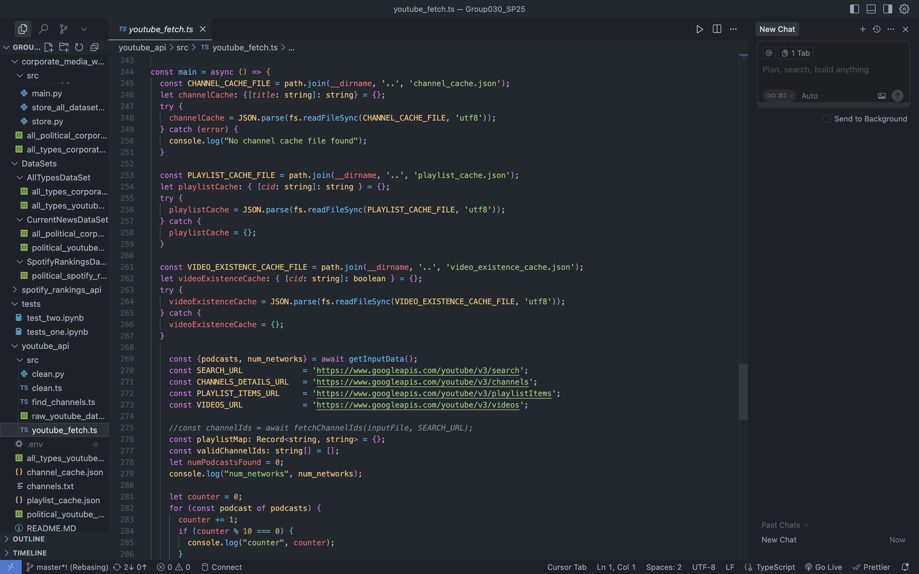
Task: Toggle the primary sidebar layout button
Action: coord(854,9)
